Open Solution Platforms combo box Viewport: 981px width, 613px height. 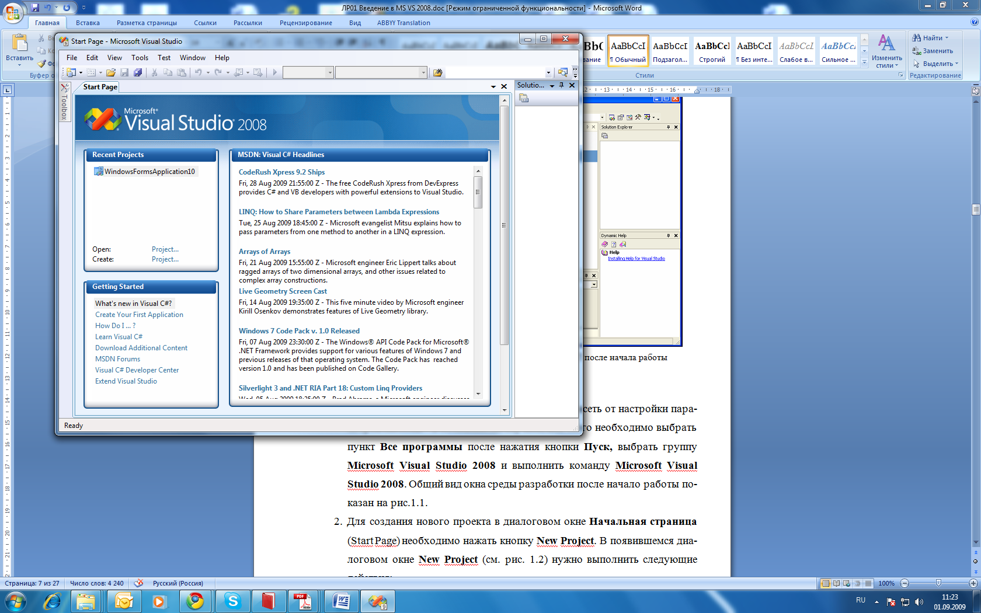click(381, 72)
